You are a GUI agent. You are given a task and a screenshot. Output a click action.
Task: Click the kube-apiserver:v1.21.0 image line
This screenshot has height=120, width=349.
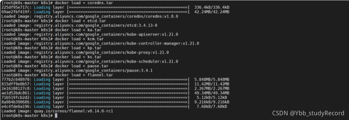(x=90, y=35)
